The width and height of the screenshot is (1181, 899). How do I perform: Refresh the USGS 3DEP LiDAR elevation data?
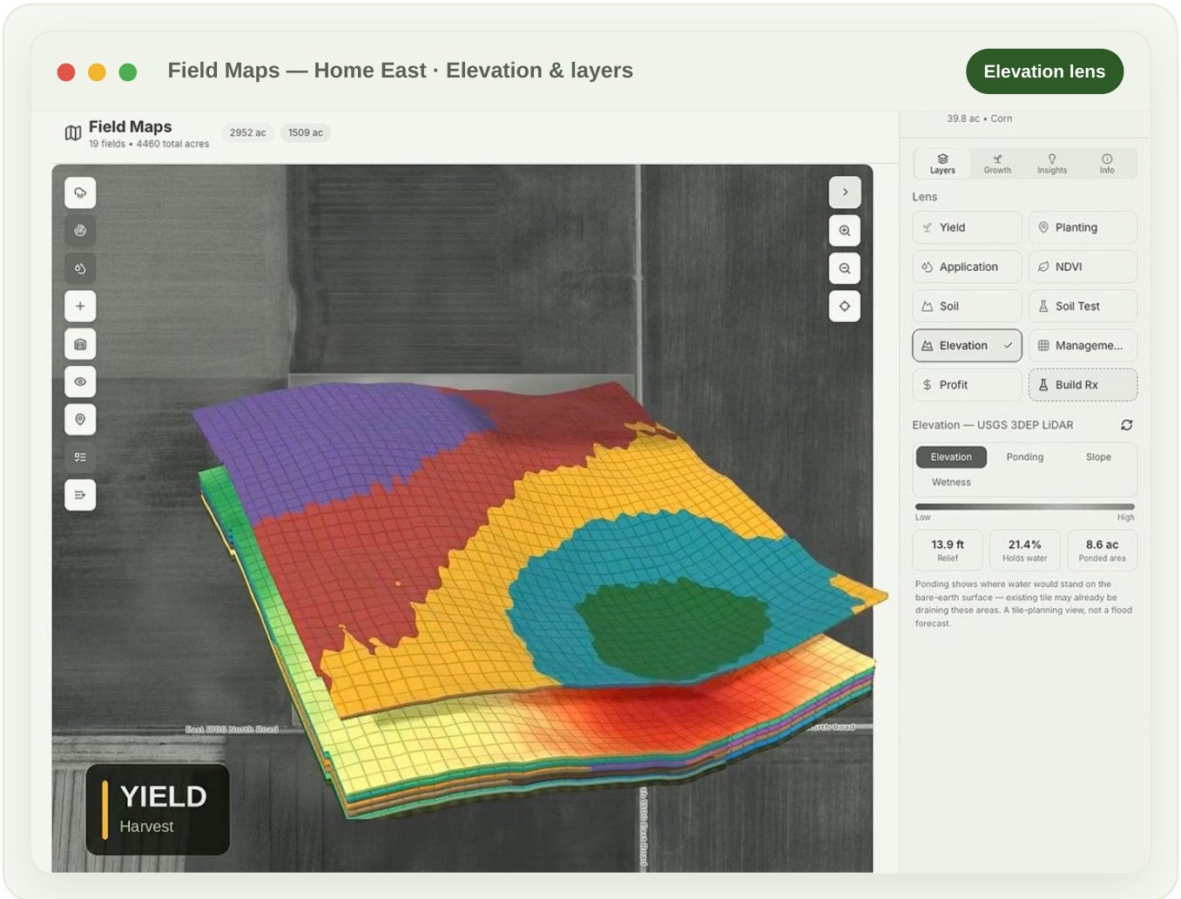(1126, 425)
